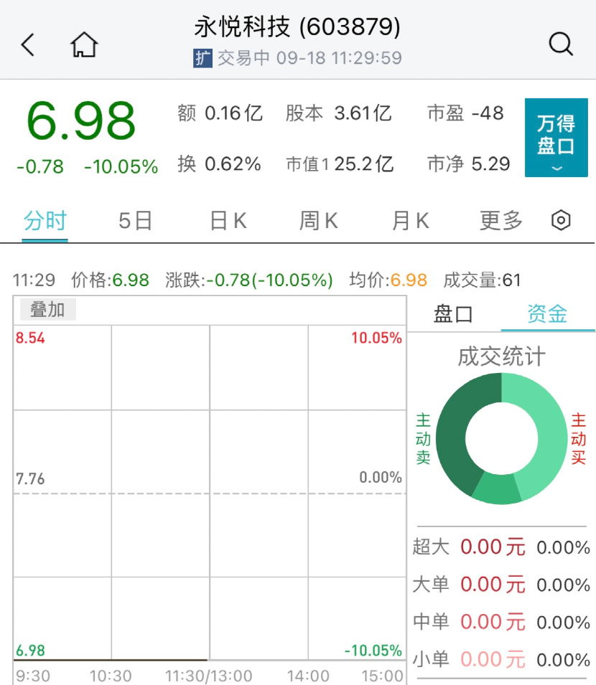Click the 叠加 overlay button
The height and width of the screenshot is (685, 596).
47,309
